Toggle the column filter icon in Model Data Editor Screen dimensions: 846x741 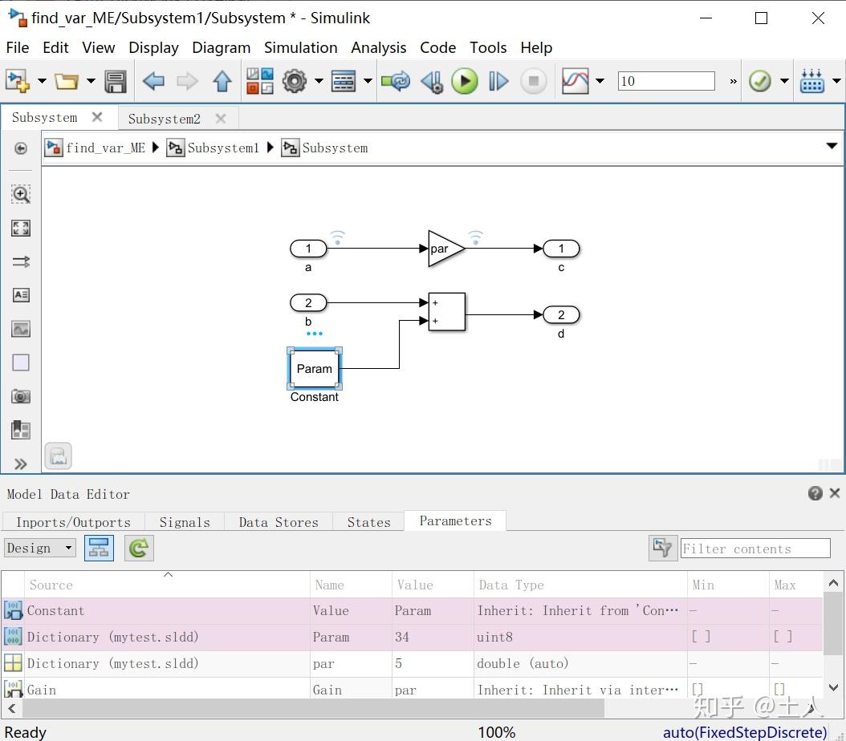[661, 548]
